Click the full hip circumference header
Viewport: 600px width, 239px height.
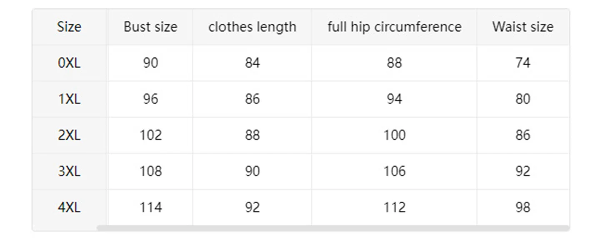tap(394, 27)
